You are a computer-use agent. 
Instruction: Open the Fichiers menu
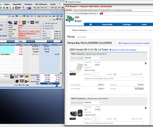tap(7, 4)
